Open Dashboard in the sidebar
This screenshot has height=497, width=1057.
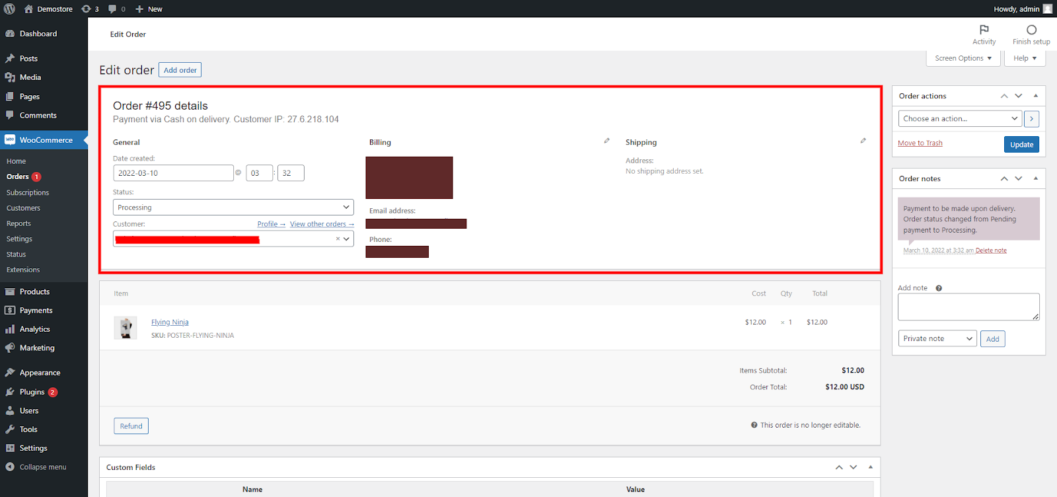coord(44,34)
